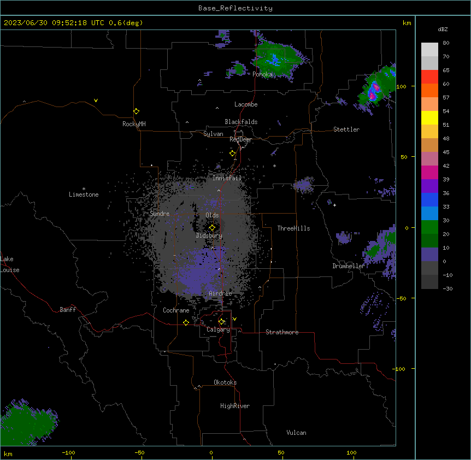The image size is (471, 460).
Task: Click the yellow diamond between Olds and Didsbury
Action: click(212, 228)
